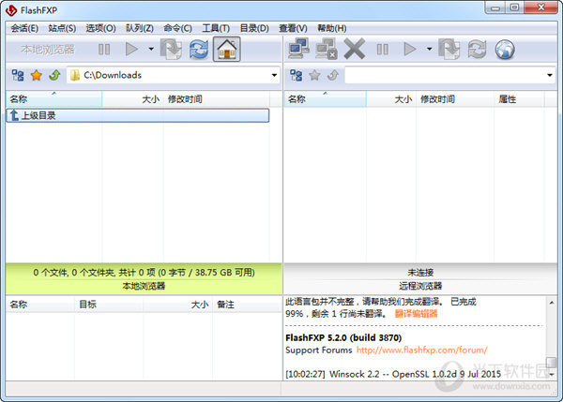Viewport: 563px width, 402px height.
Task: Click the remote grey up-directory arrow
Action: point(333,75)
